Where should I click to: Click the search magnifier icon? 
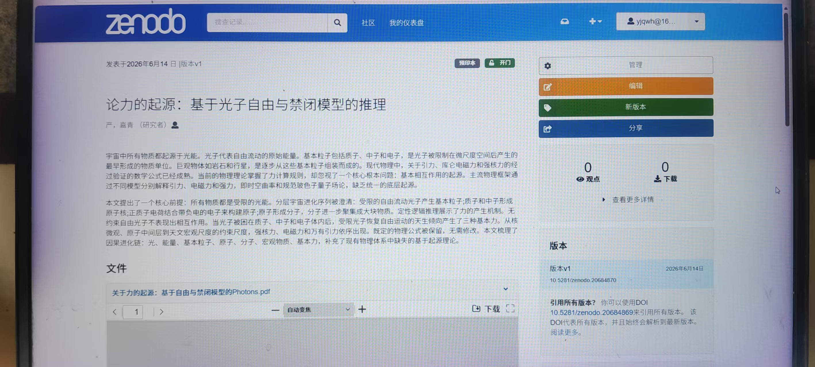[337, 22]
